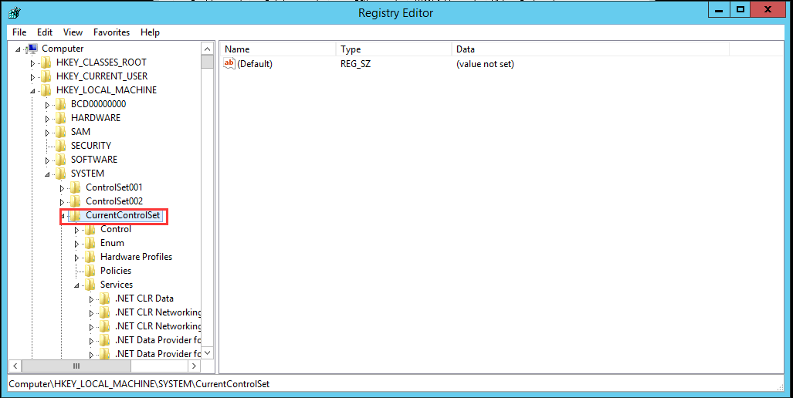Click horizontal scrollbar right arrow in tree
Viewport: 793px width, 398px height.
(195, 366)
